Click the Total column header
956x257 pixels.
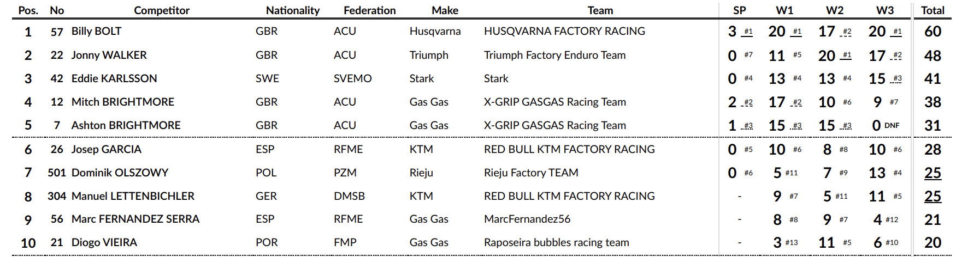933,10
